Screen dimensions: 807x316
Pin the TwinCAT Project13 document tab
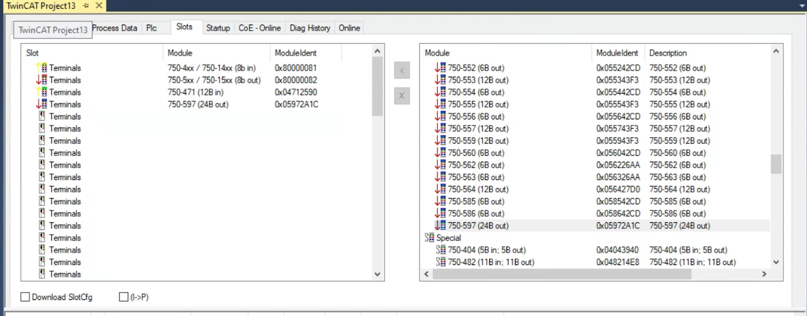(86, 6)
